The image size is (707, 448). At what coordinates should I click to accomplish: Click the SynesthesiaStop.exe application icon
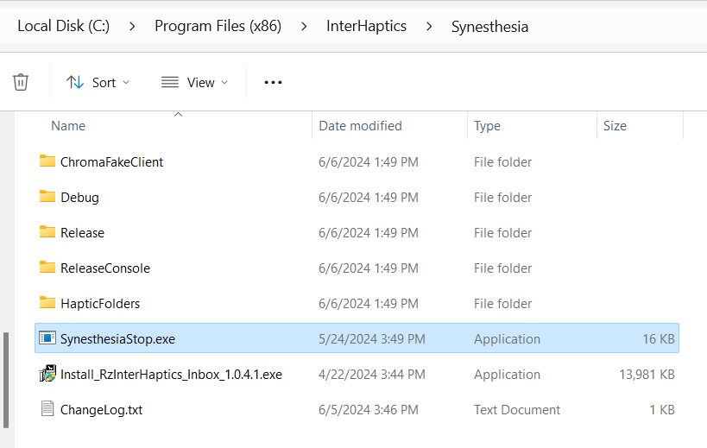point(47,338)
